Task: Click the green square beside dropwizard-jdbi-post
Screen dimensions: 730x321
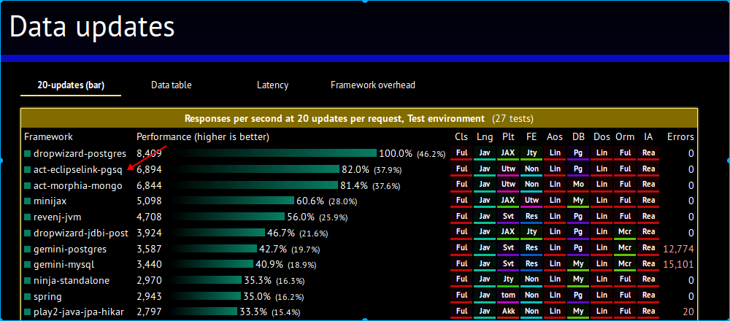Action: (28, 233)
